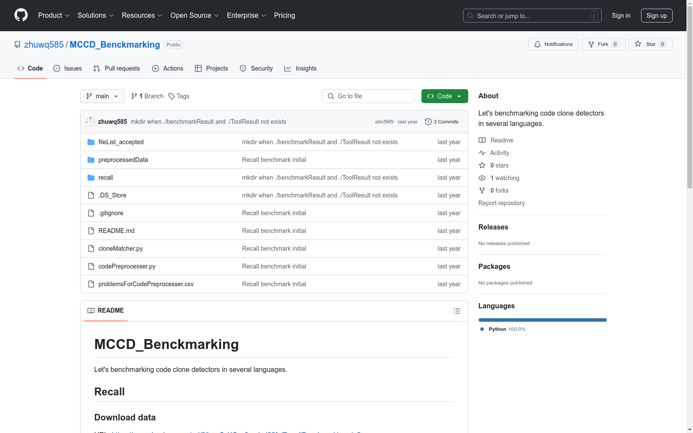Open the main branch dropdown
The height and width of the screenshot is (433, 693).
coord(102,96)
